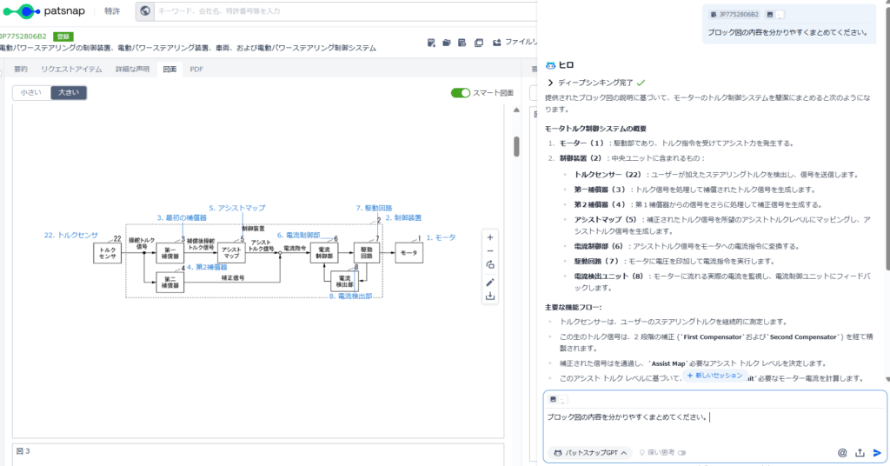Viewport: 890px width, 466px height.
Task: Send the chat message with arrow icon
Action: tap(877, 452)
